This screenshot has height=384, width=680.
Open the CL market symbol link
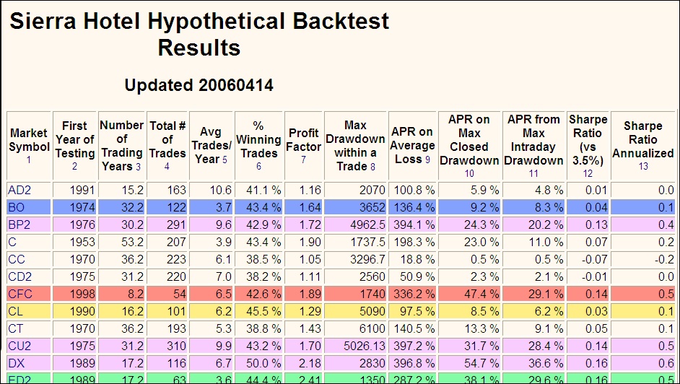coord(16,311)
